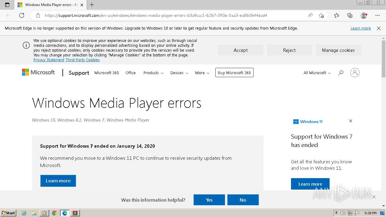Click Microsoft Edge taskbar icon

coord(65,213)
